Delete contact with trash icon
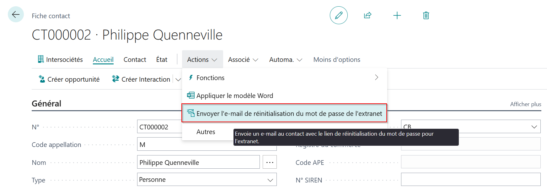Image resolution: width=547 pixels, height=190 pixels. tap(426, 15)
